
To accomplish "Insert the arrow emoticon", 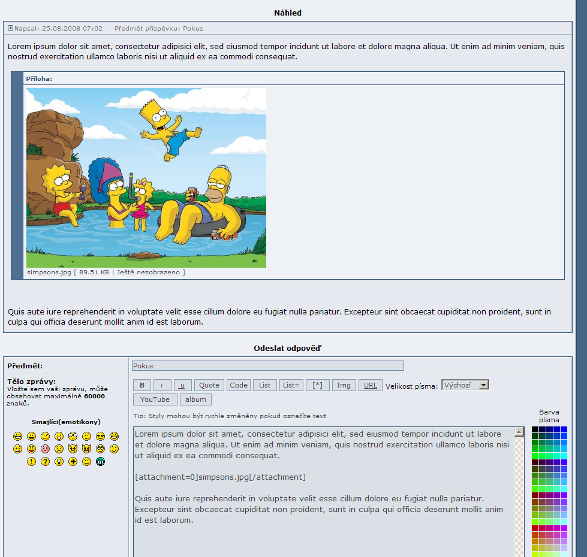I will point(73,462).
